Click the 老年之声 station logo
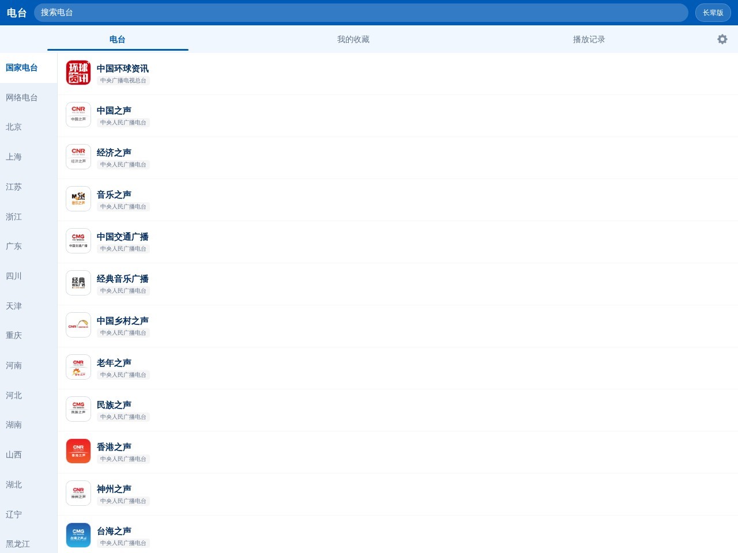The image size is (738, 553). (x=78, y=367)
